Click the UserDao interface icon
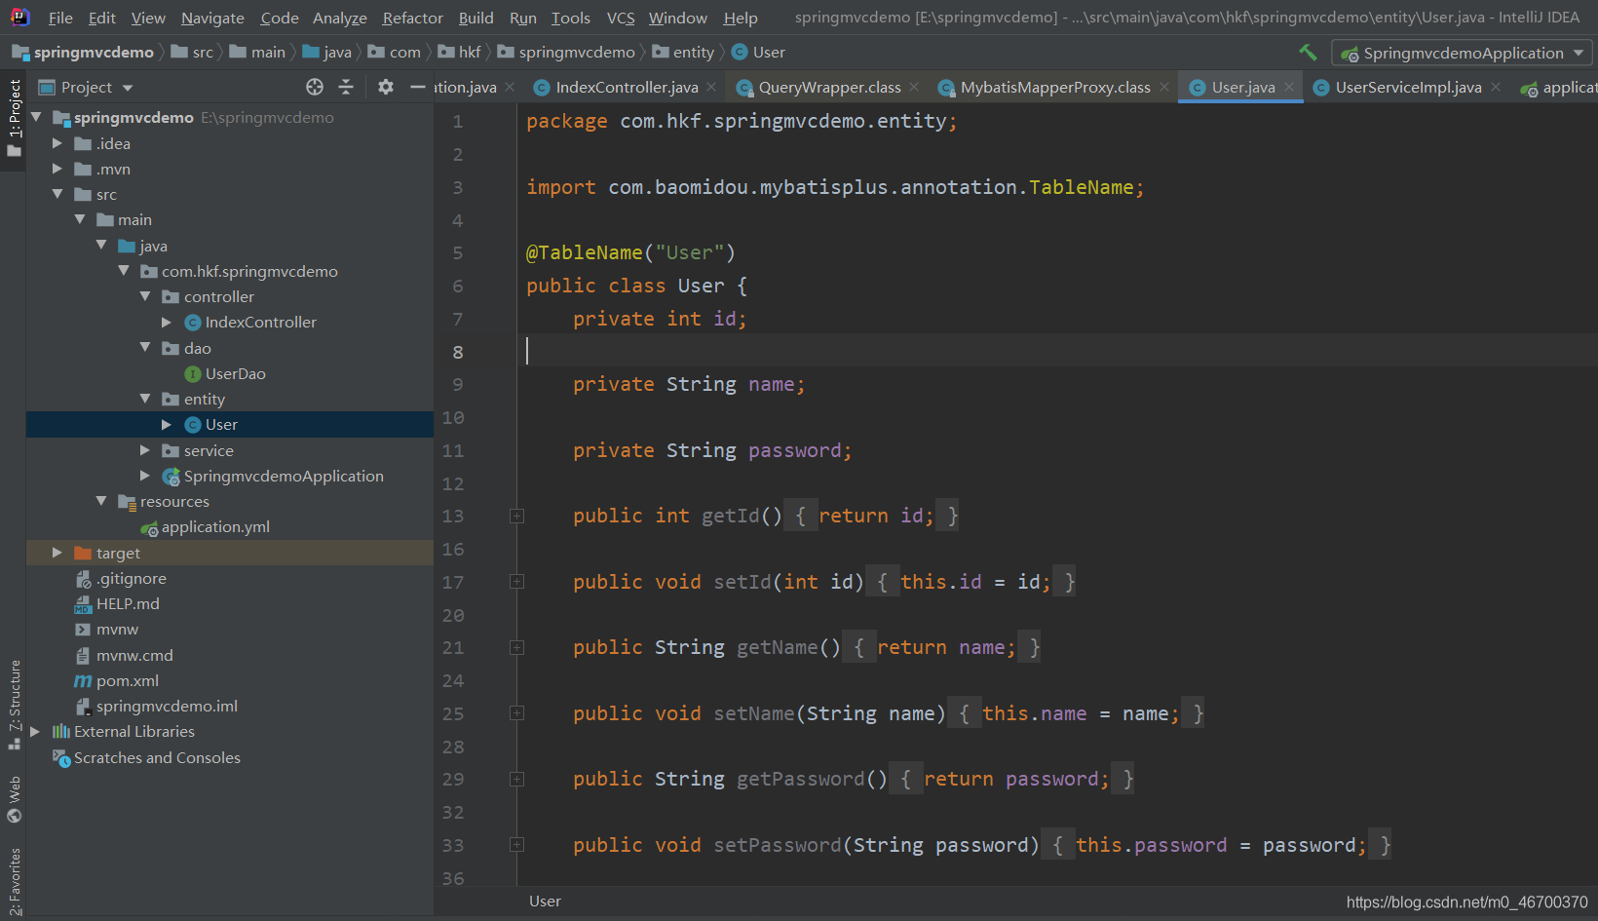Viewport: 1598px width, 921px height. [x=193, y=374]
